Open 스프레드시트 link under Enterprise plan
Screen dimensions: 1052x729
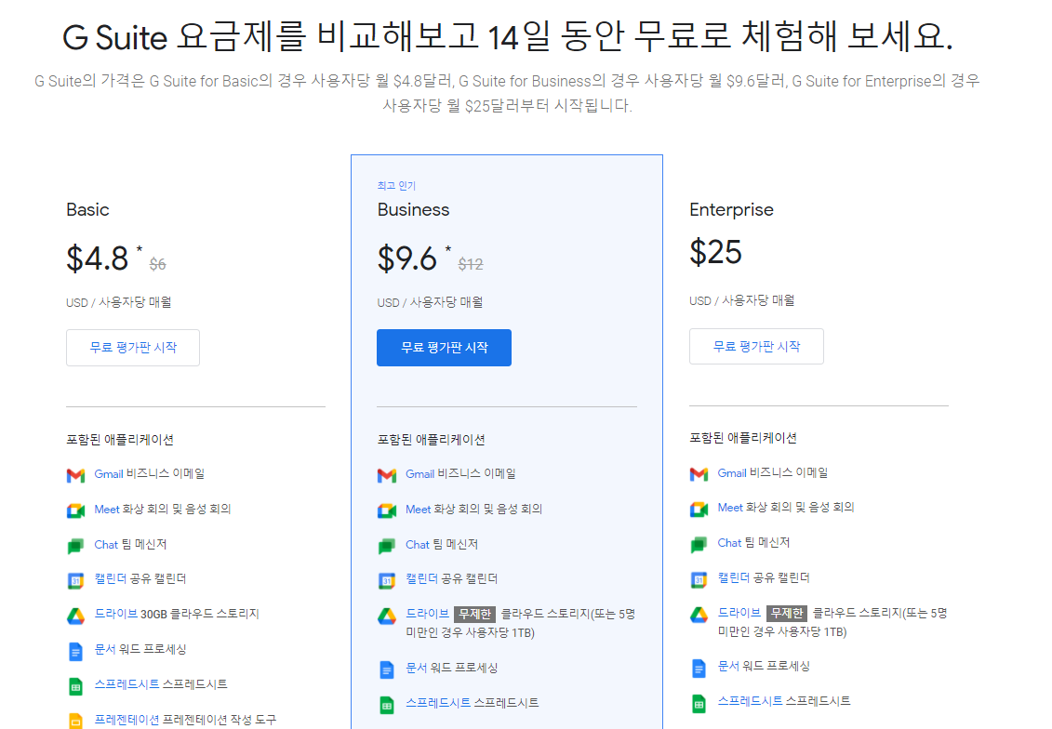coord(750,701)
